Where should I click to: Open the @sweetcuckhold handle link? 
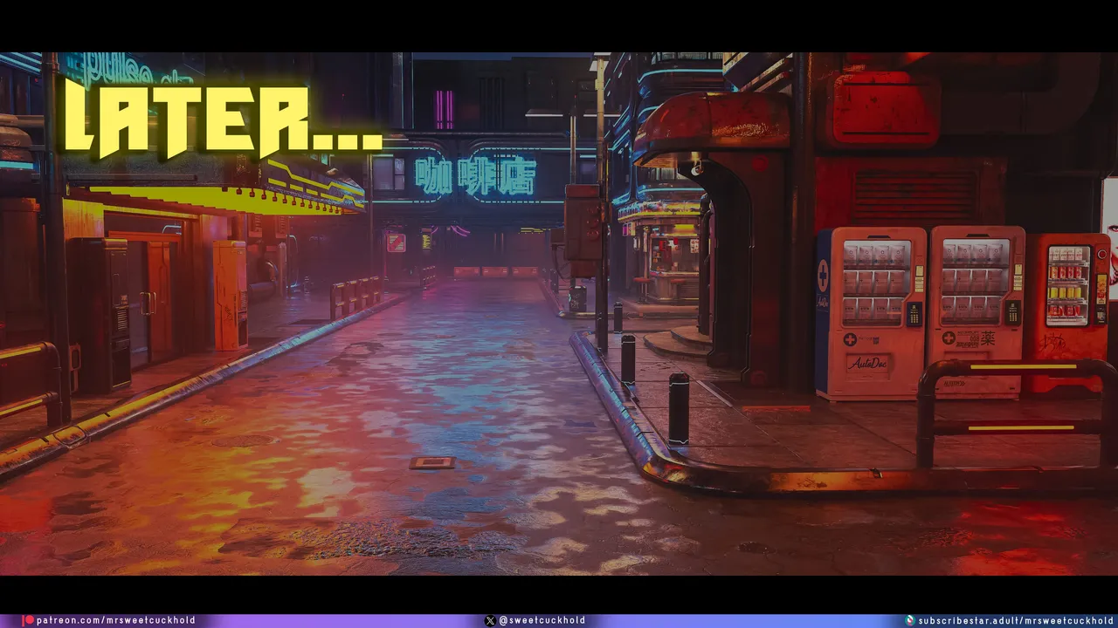coord(542,620)
